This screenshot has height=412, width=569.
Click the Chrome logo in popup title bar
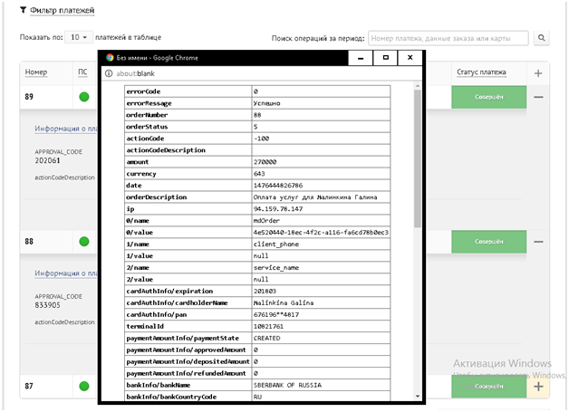click(110, 57)
